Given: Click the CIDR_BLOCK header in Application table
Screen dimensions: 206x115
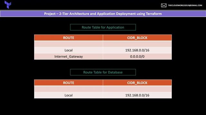Looking at the screenshot, I should [x=137, y=38].
